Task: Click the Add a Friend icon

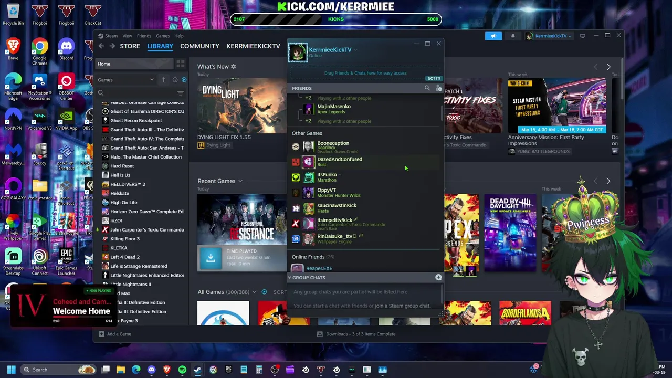Action: 439,88
